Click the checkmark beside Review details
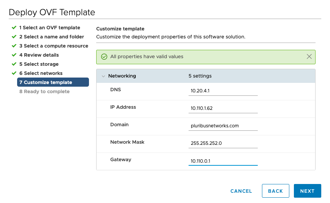Viewport: 330px width, 203px height. pyautogui.click(x=14, y=55)
